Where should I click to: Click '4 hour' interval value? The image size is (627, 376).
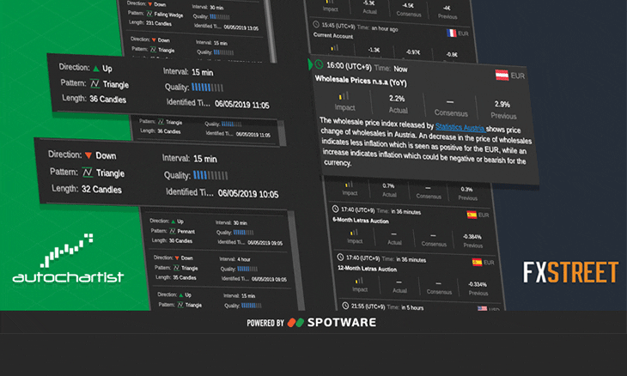click(x=244, y=259)
